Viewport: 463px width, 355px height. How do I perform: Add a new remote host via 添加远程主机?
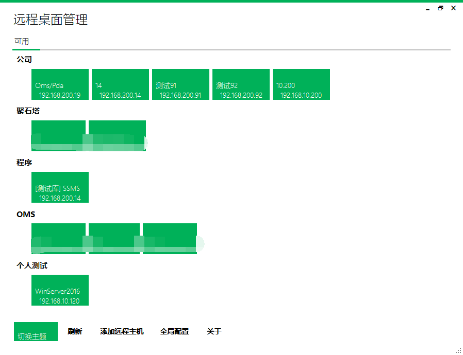pyautogui.click(x=122, y=331)
